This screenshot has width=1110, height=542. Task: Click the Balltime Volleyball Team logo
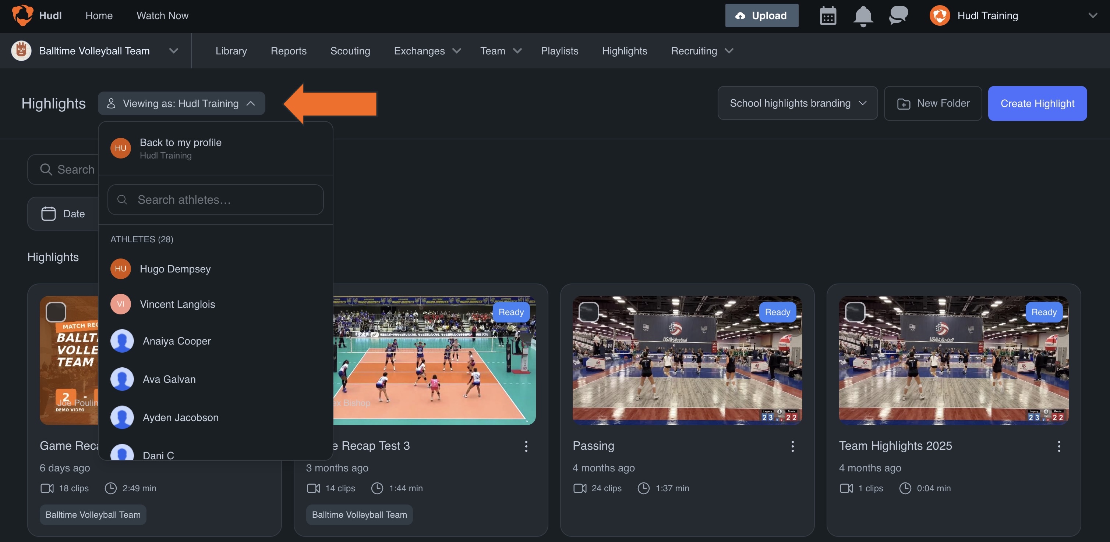tap(21, 51)
